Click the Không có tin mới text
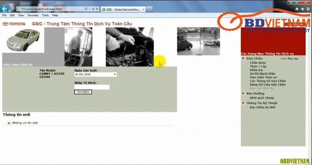Image resolution: width=312 pixels, height=165 pixels. tap(25, 123)
